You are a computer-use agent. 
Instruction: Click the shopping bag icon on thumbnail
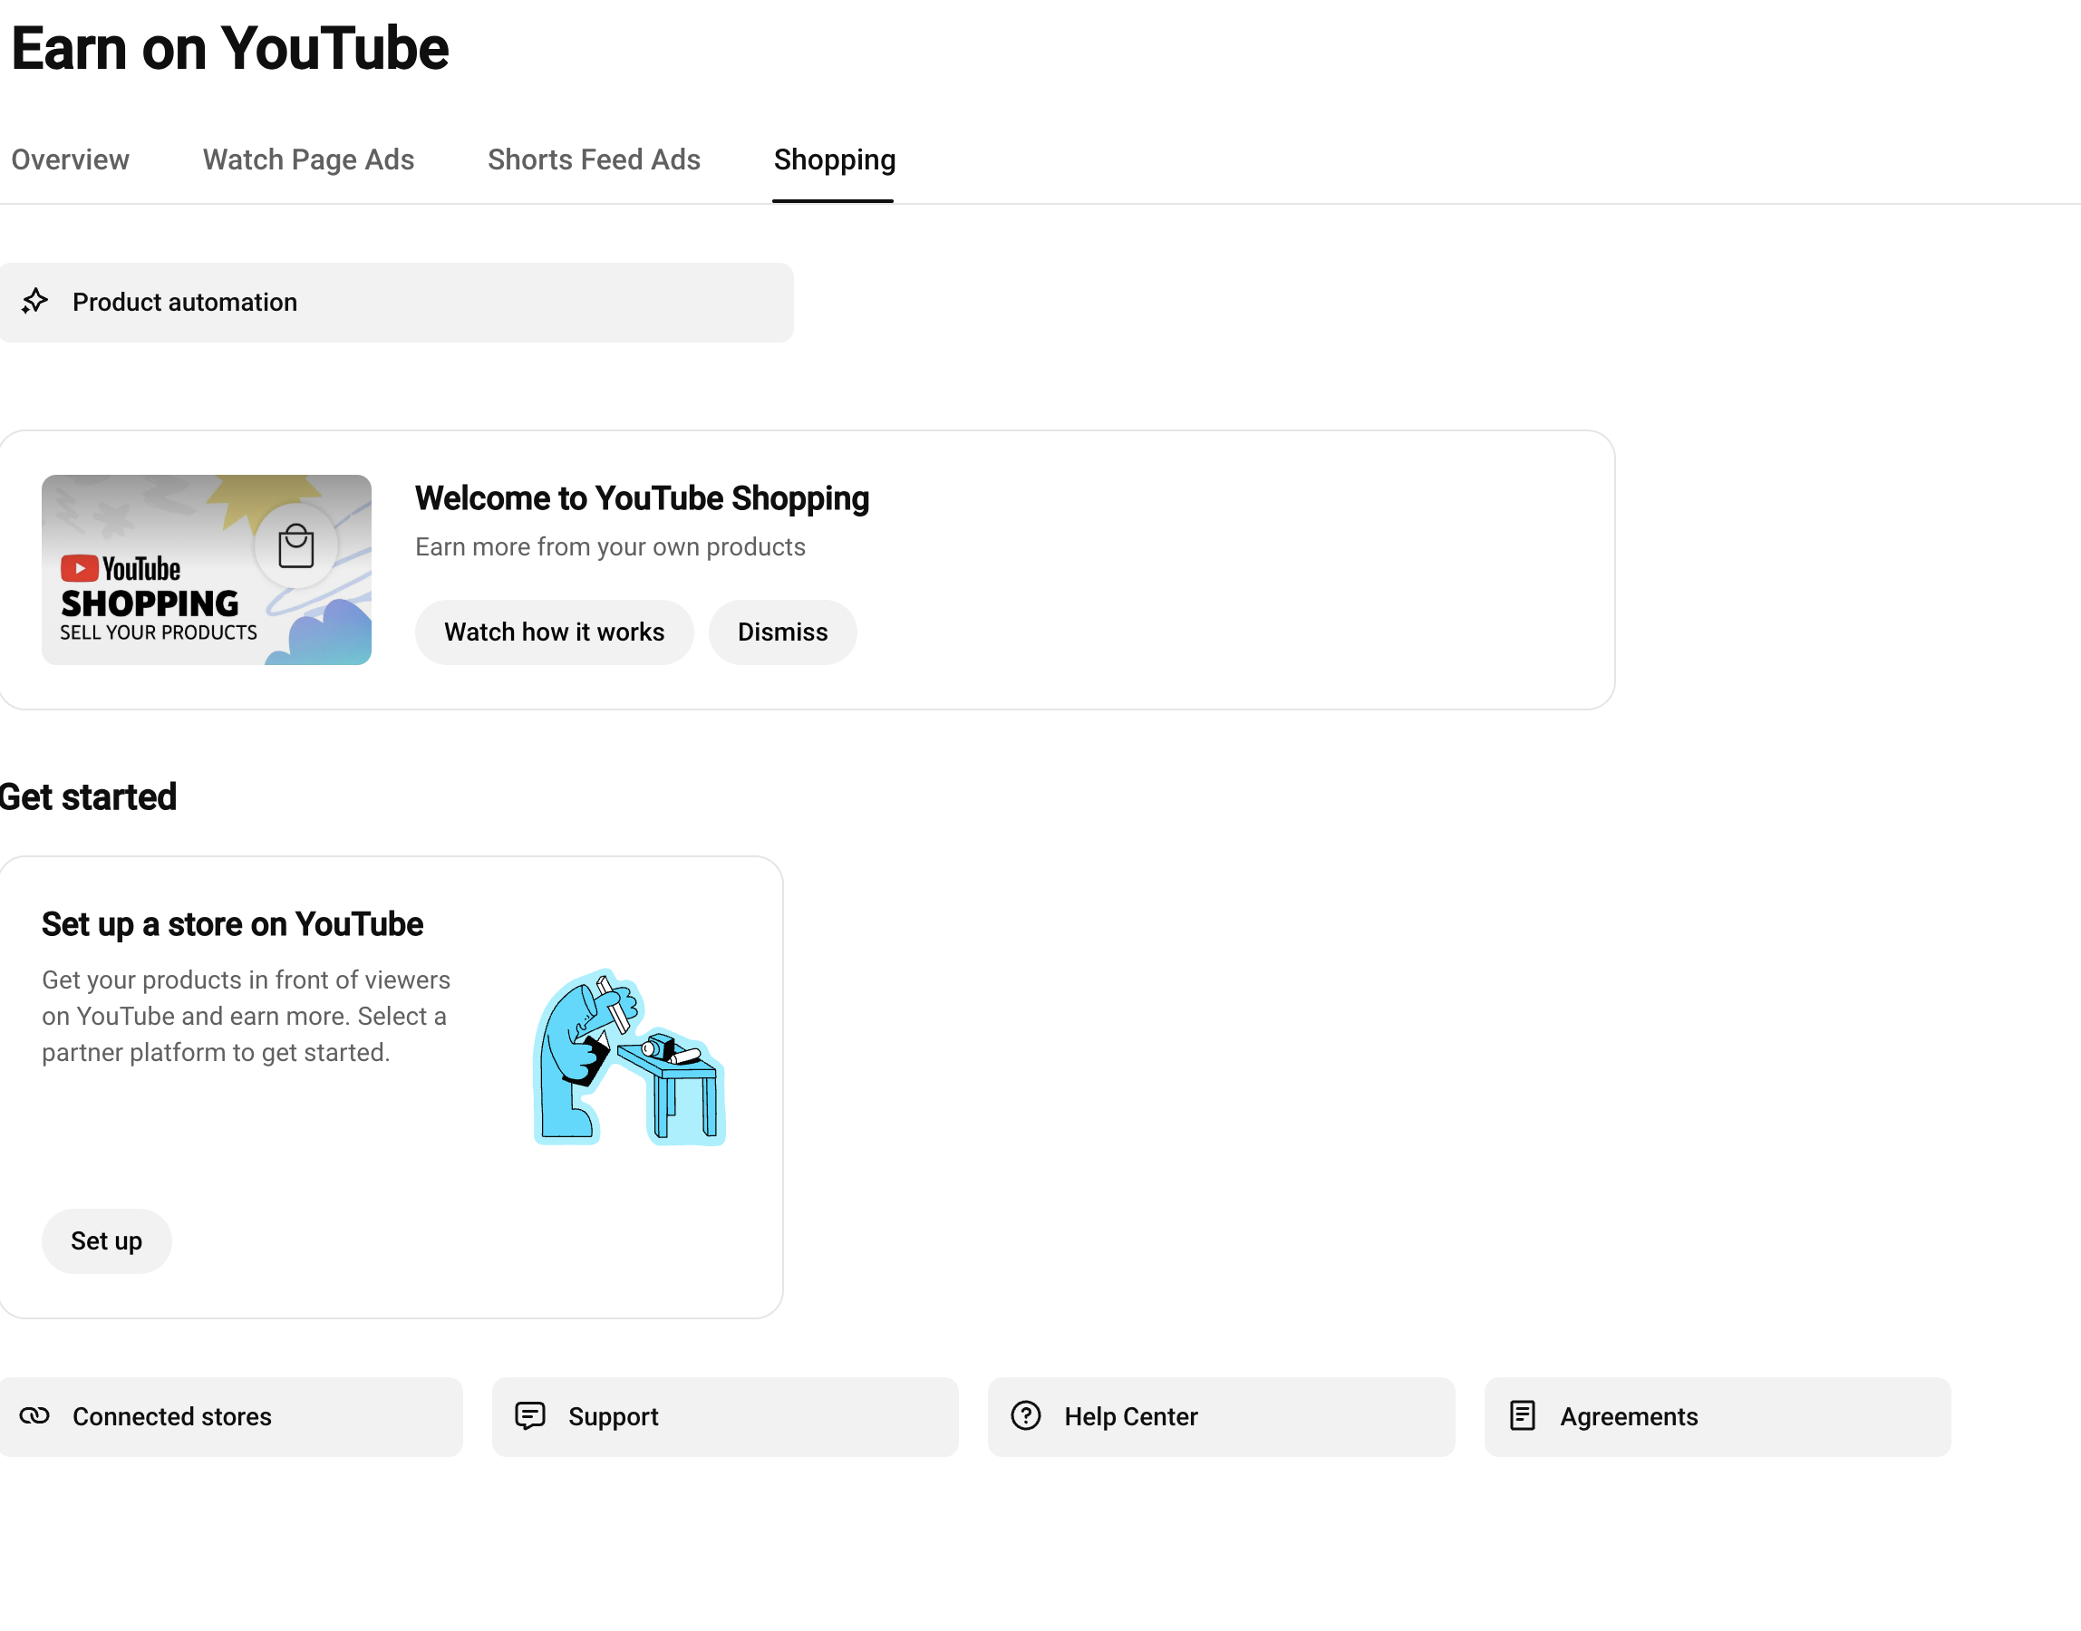[296, 546]
